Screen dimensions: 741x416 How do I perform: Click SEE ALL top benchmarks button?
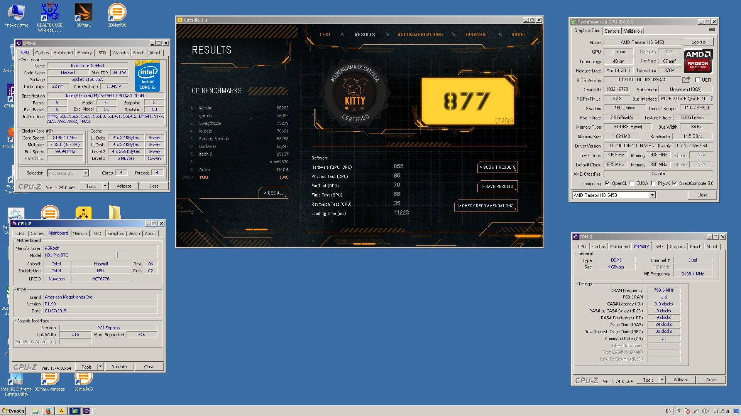pos(273,193)
